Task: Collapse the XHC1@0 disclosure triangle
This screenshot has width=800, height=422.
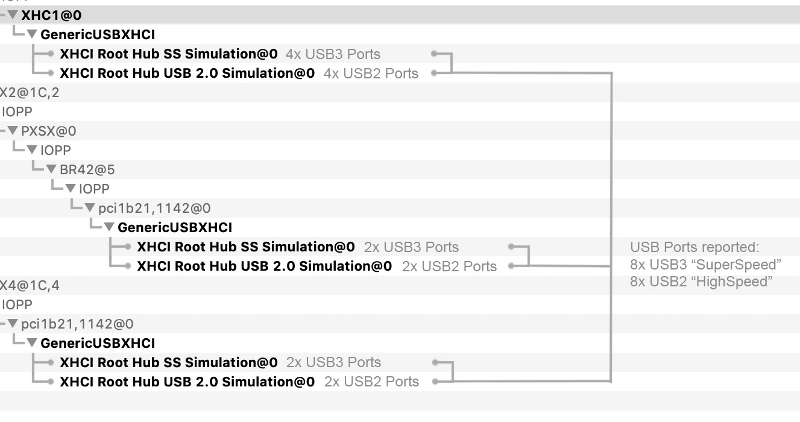Action: click(13, 16)
